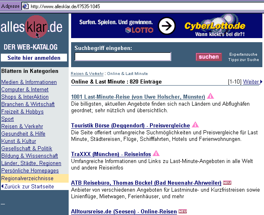Screen dimensions: 264x215
Task: Open Gesellschaft & Politik category
Action: point(27,148)
